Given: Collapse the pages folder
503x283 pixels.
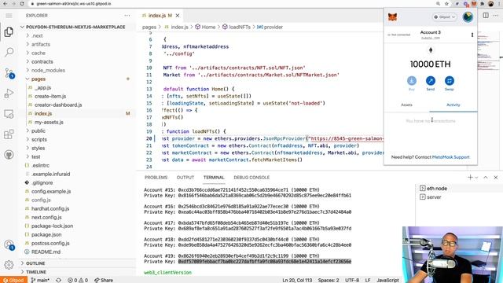Looking at the screenshot, I should tap(39, 79).
